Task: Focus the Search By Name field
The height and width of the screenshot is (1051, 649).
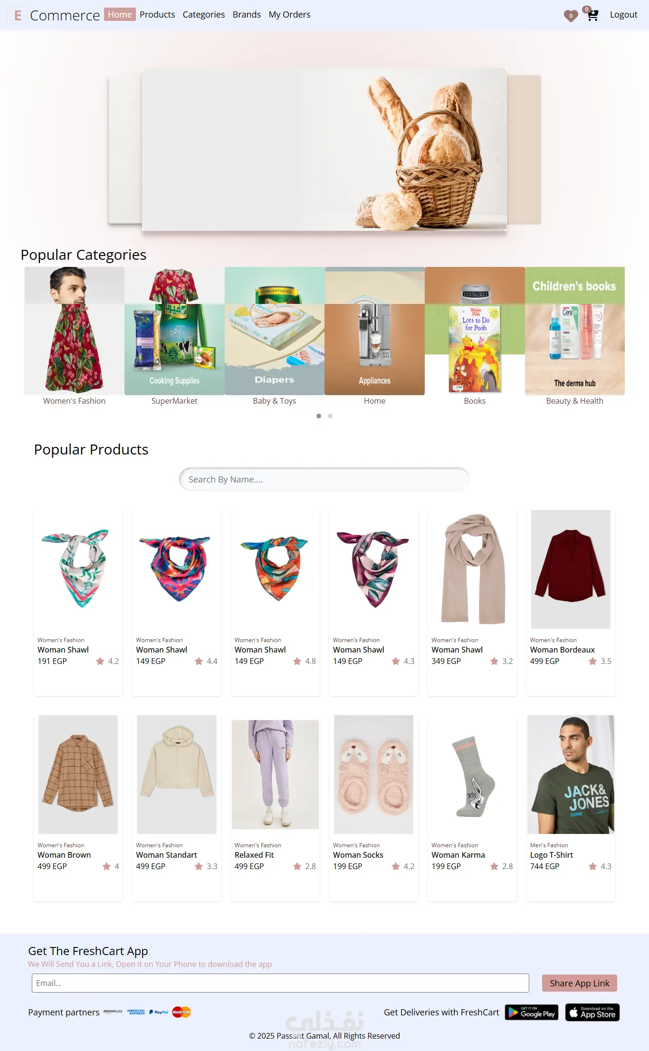Action: pos(324,479)
